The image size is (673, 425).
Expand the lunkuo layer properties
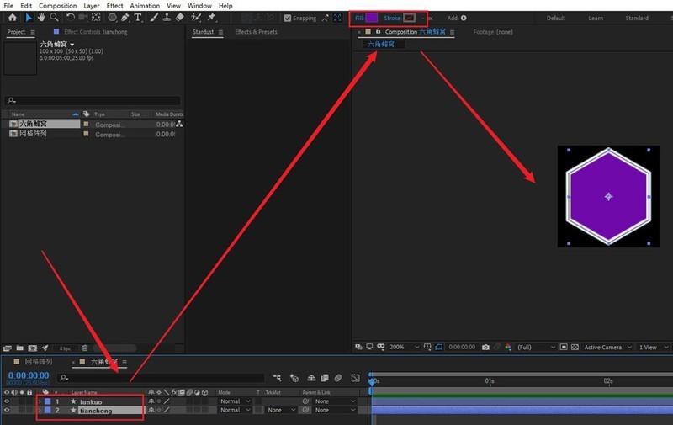[x=39, y=401]
